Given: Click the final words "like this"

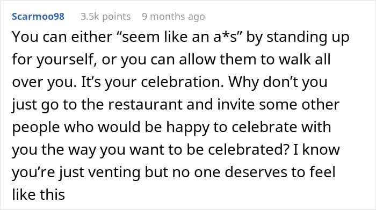Looking at the screenshot, I should tap(38, 194).
